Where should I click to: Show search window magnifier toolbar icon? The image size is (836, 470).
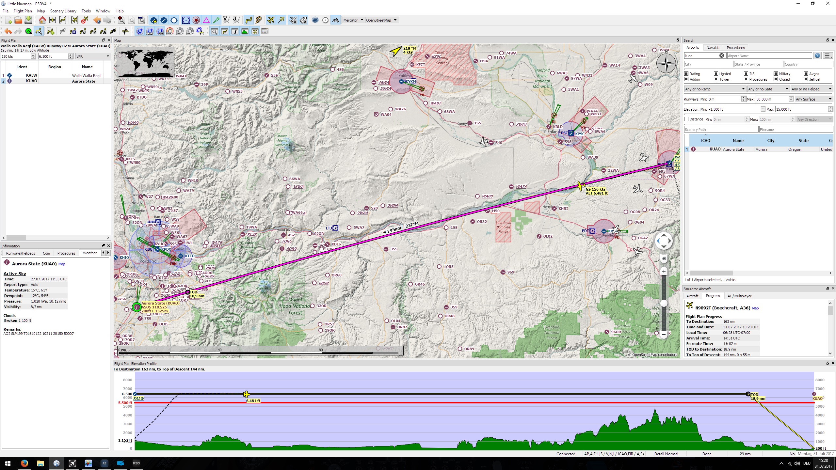(215, 31)
